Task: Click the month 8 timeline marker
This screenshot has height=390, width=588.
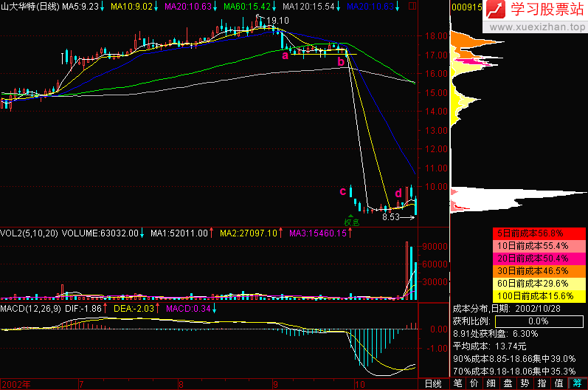Action: point(181,384)
